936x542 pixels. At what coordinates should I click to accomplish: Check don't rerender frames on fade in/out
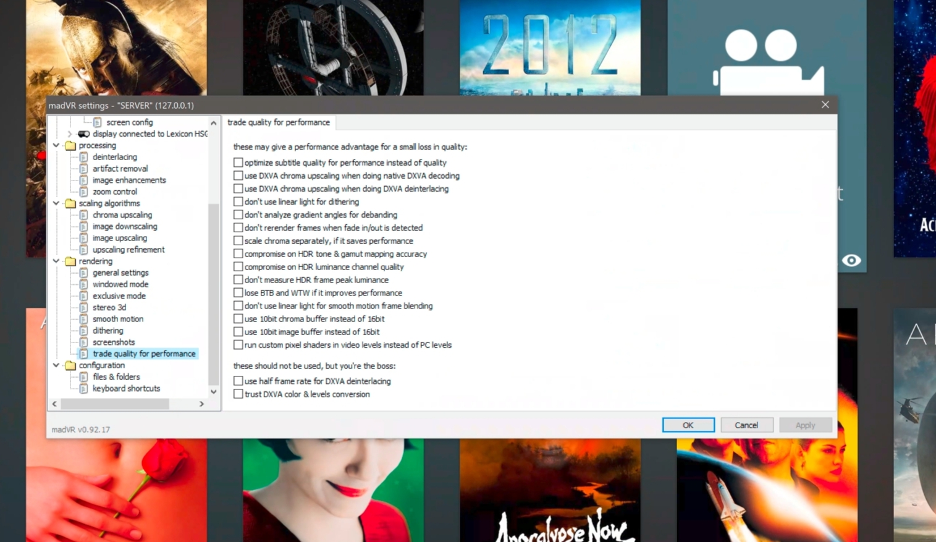pyautogui.click(x=238, y=227)
